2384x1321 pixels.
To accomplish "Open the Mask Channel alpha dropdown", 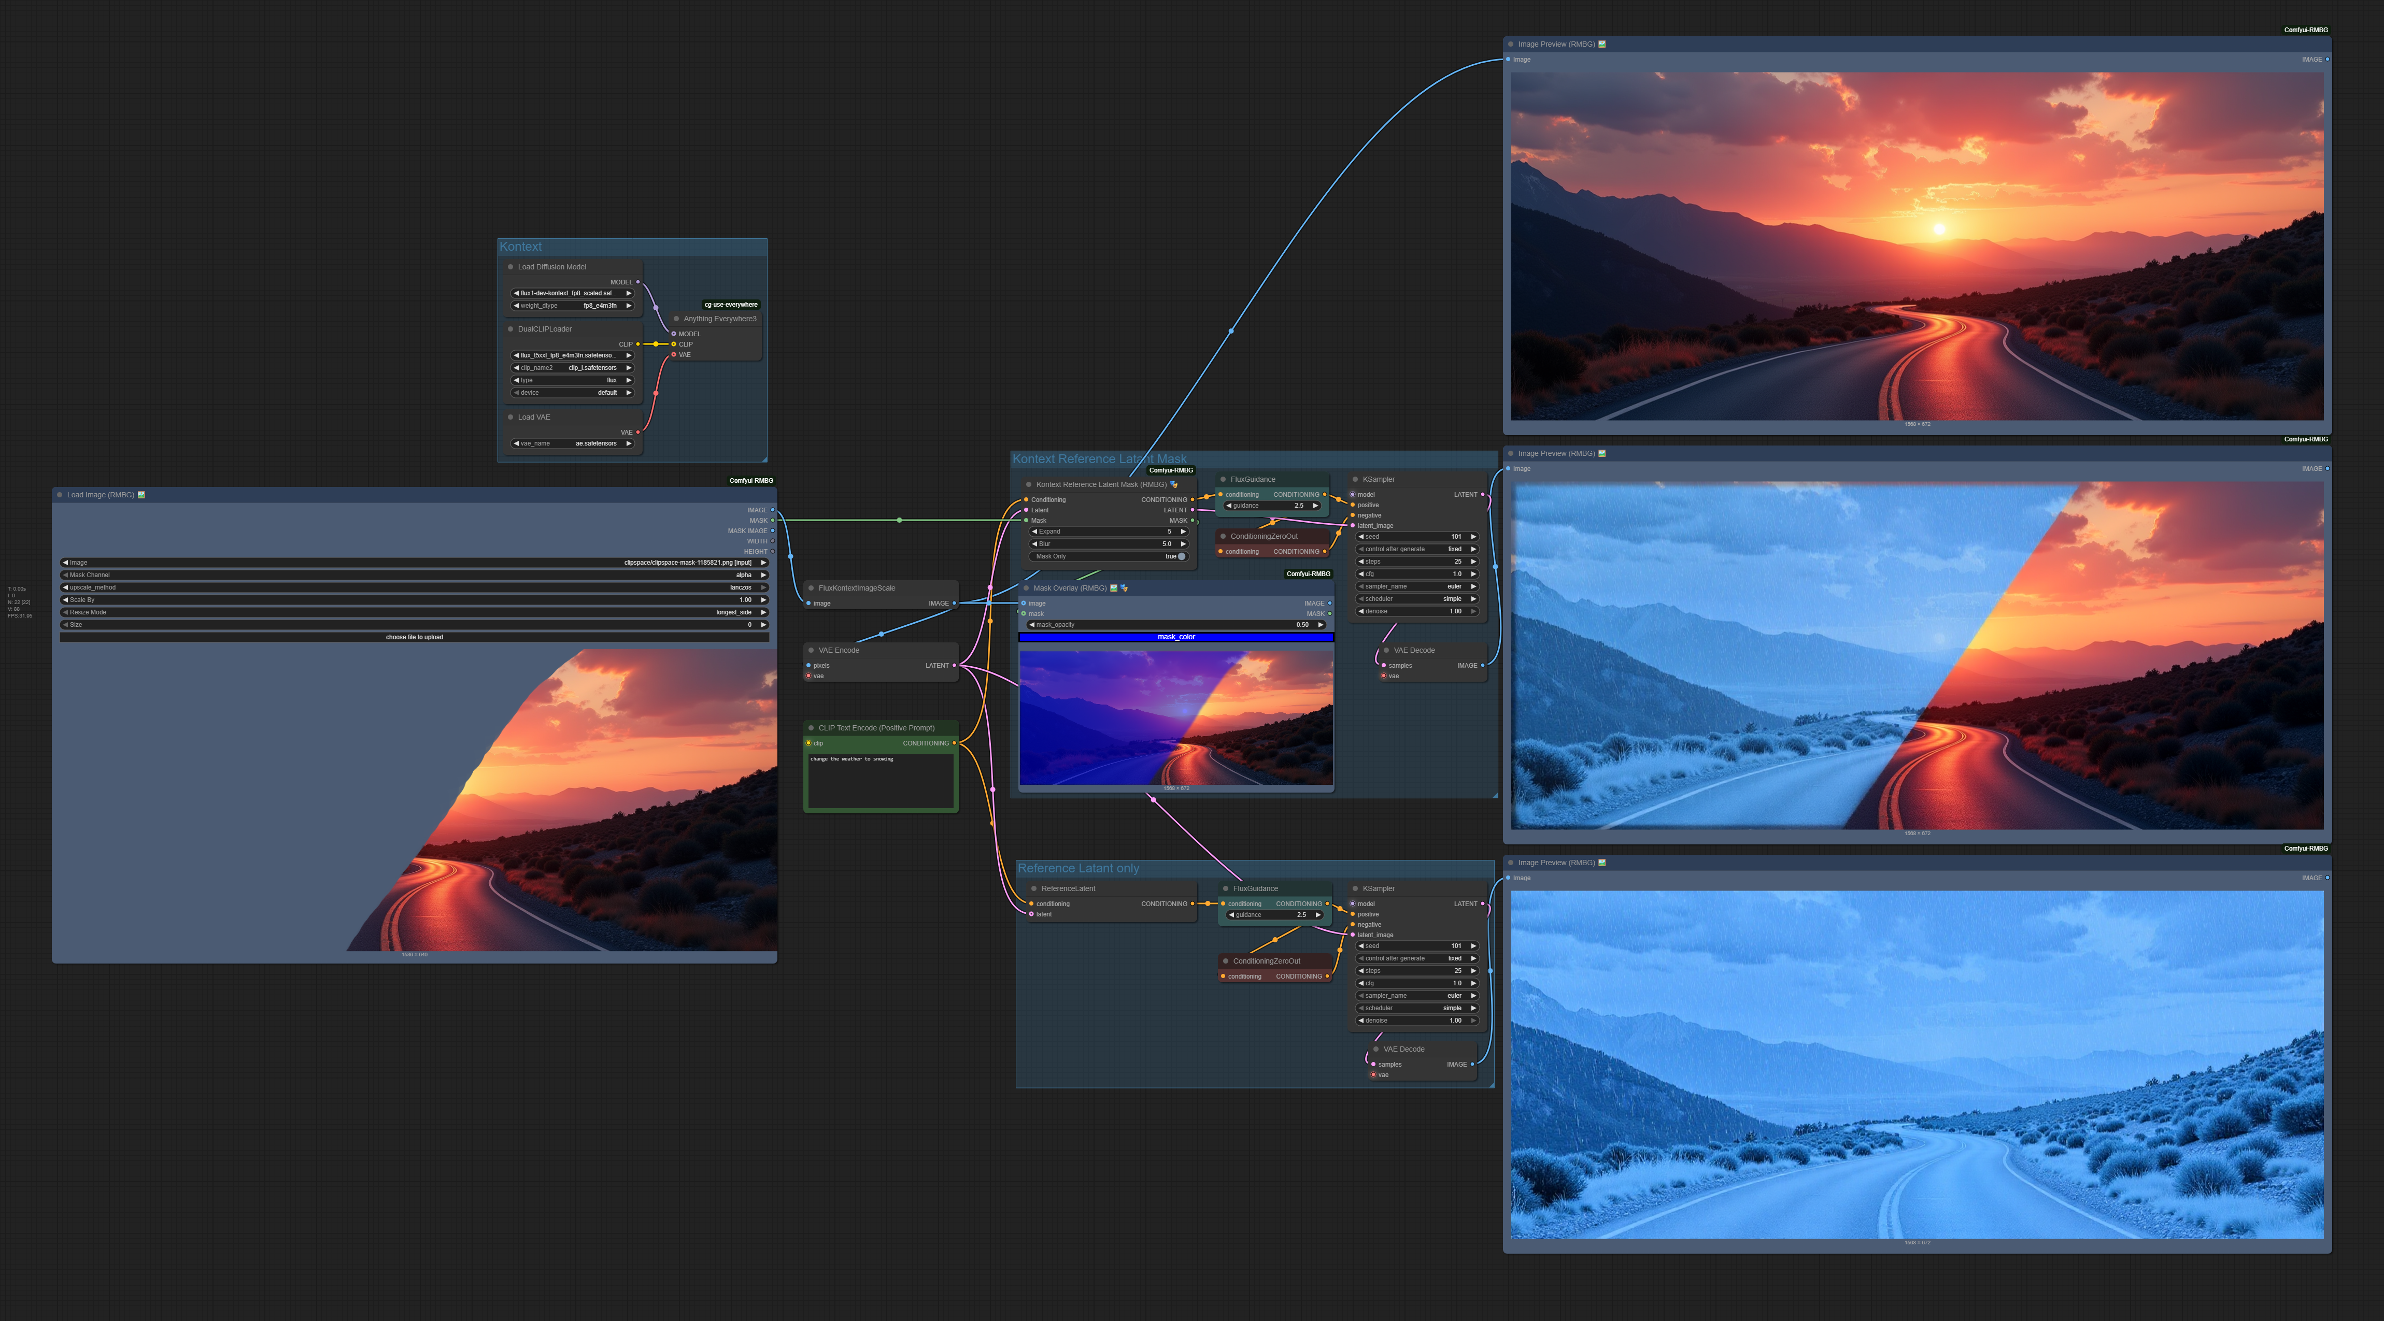I will click(414, 576).
